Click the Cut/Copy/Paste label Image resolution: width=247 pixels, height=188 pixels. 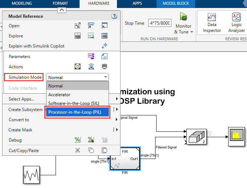click(x=24, y=151)
